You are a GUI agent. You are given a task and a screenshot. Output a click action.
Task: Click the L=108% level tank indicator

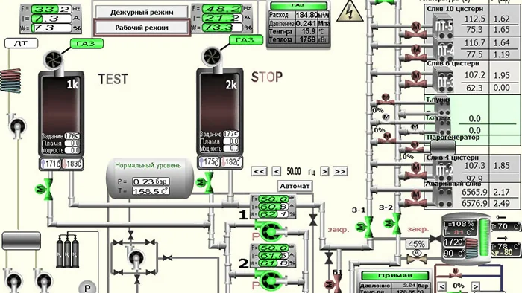[459, 224]
